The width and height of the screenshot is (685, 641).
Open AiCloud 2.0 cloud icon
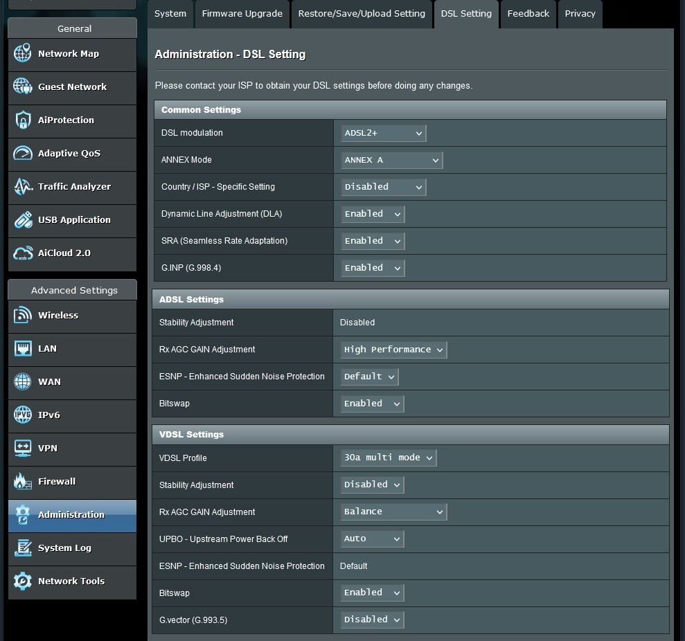point(22,253)
